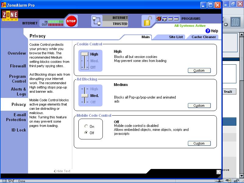Go to the Overview panel
The width and height of the screenshot is (244, 183).
pos(17,53)
